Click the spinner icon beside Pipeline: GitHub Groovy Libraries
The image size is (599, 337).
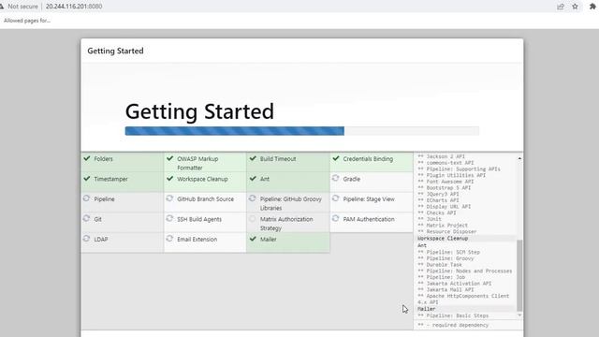253,198
